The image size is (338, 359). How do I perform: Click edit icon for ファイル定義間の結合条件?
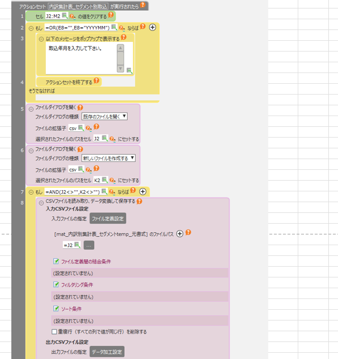point(56,261)
